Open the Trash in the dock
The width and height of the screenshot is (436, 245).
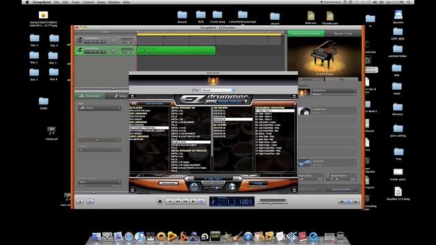click(x=341, y=236)
